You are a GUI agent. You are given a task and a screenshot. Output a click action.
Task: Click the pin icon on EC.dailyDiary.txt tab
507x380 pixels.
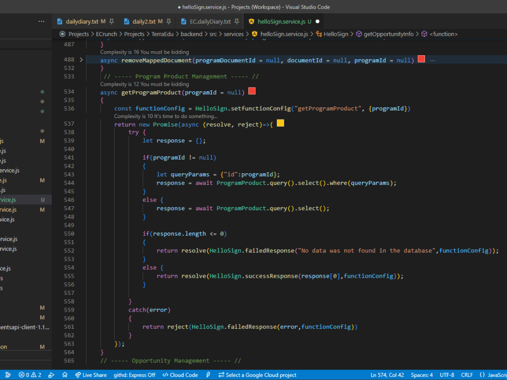pyautogui.click(x=237, y=21)
